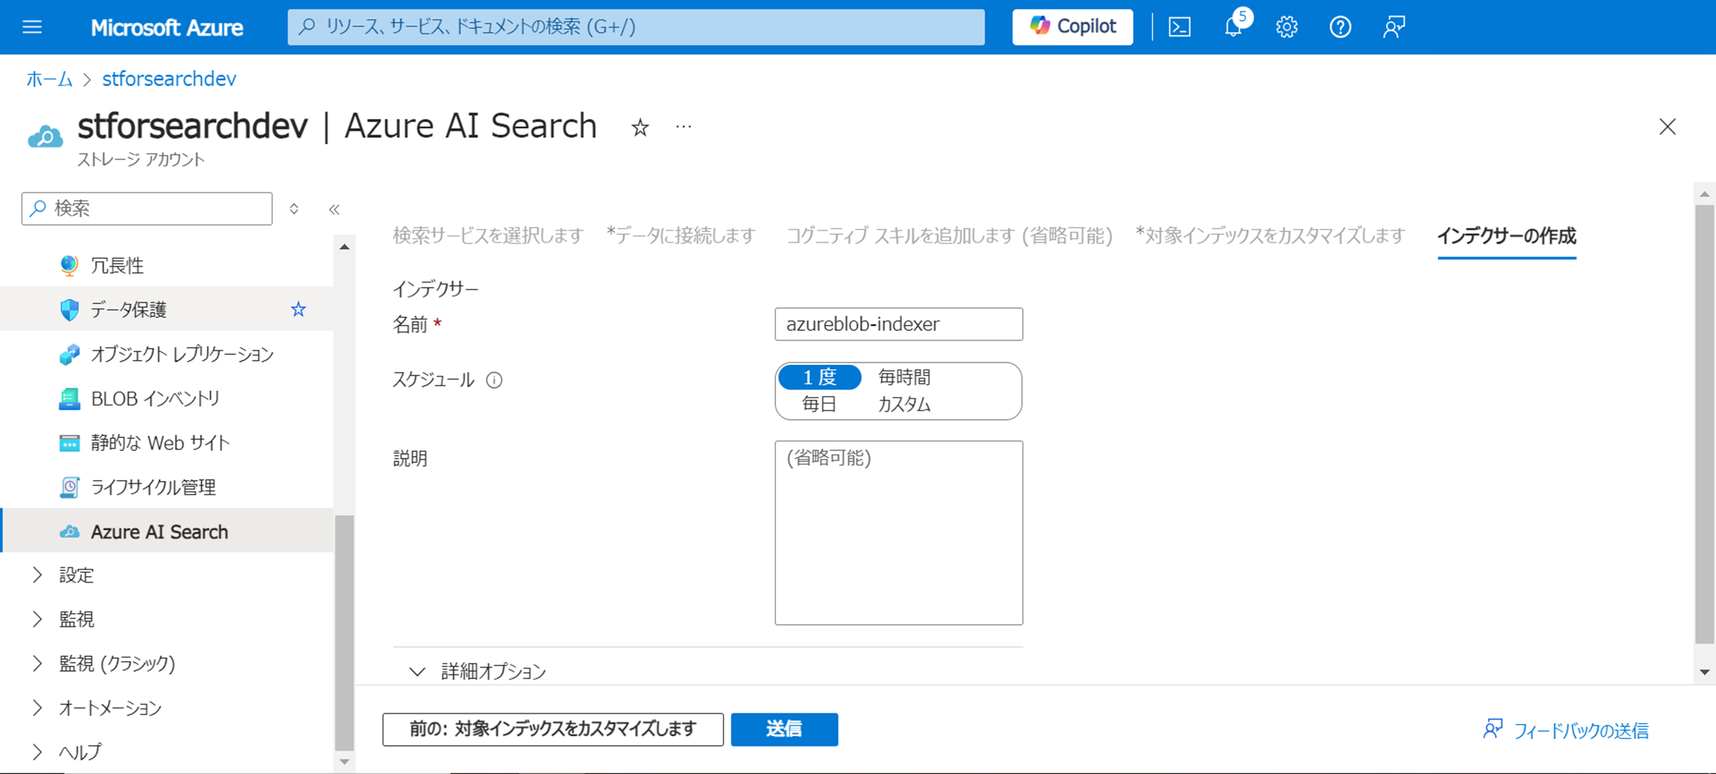Open the help question mark icon
Screen dimensions: 1716x774
[1340, 27]
